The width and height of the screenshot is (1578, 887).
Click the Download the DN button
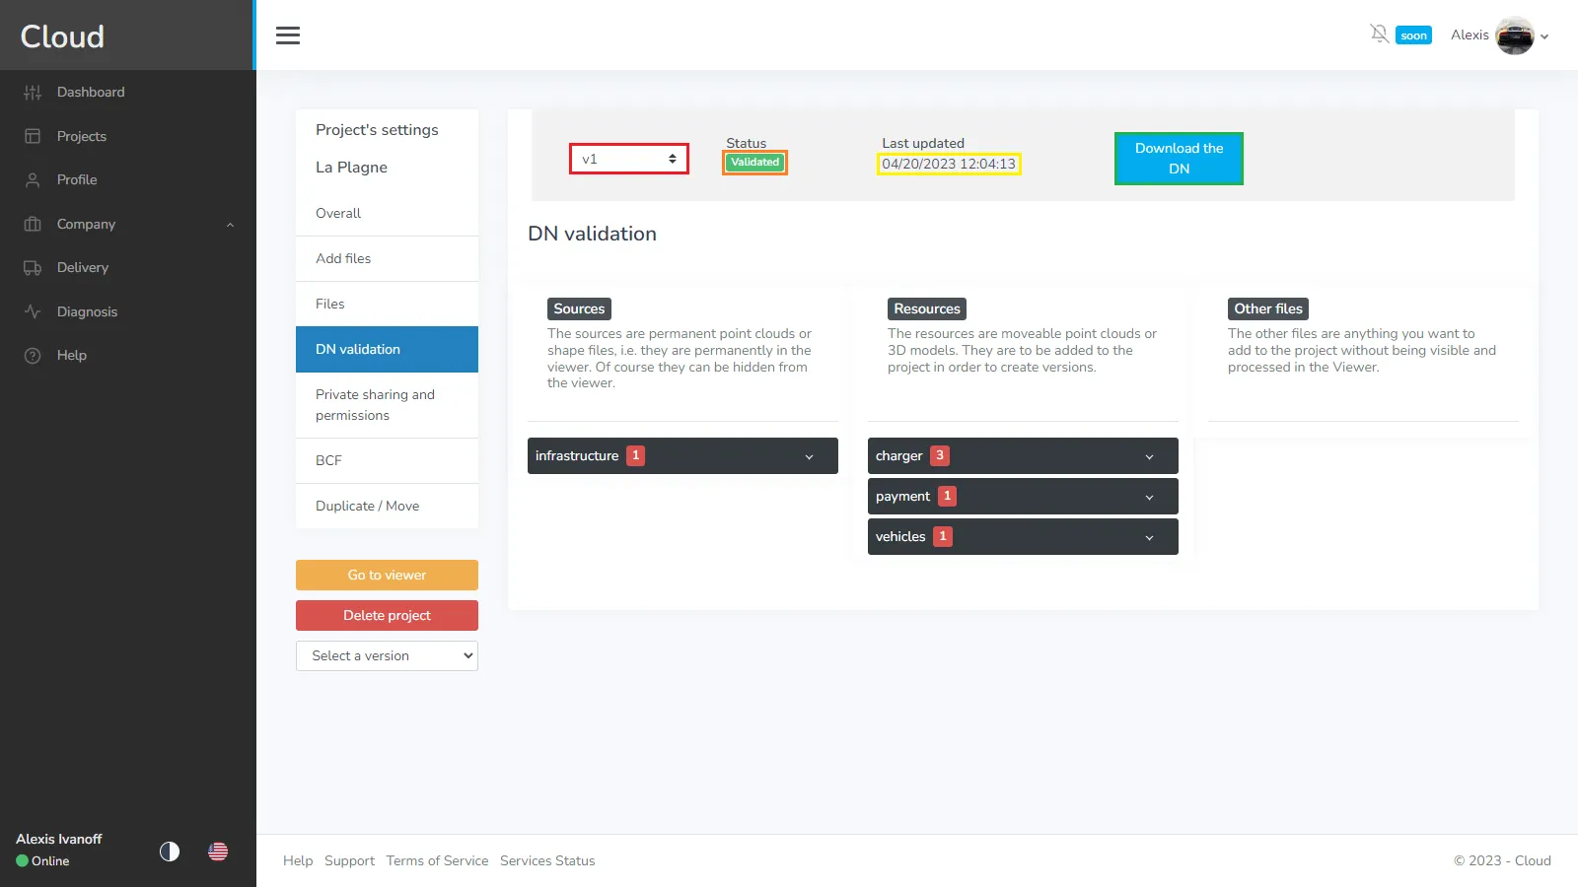1179,159
